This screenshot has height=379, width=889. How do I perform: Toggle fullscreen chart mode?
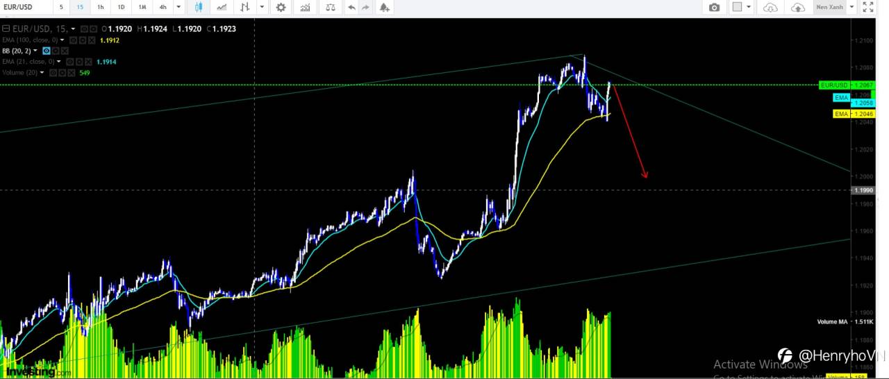tap(868, 7)
